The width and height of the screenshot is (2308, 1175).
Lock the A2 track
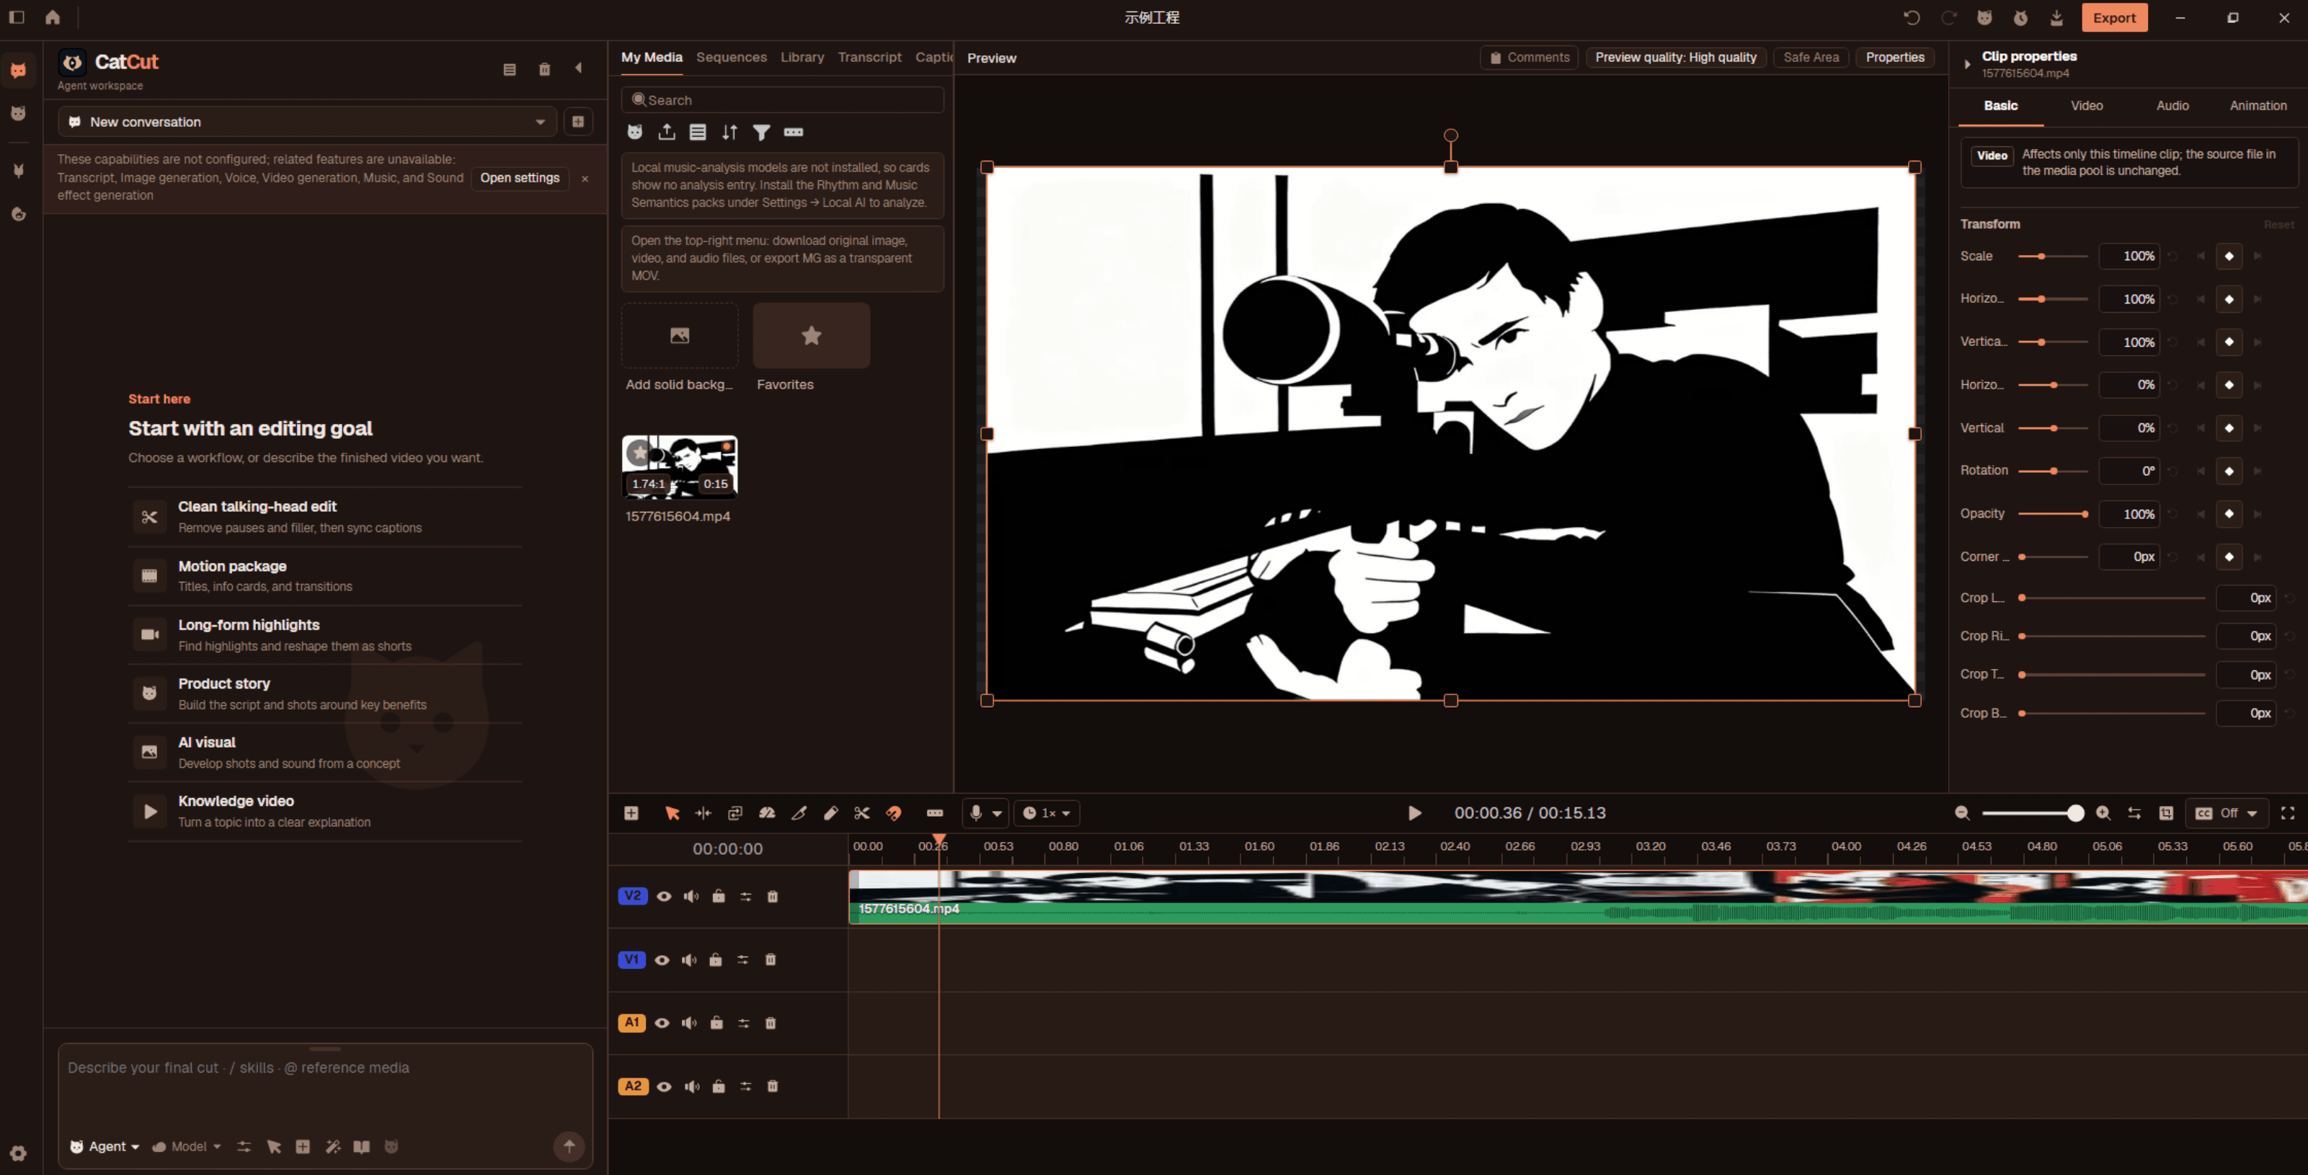pos(719,1086)
